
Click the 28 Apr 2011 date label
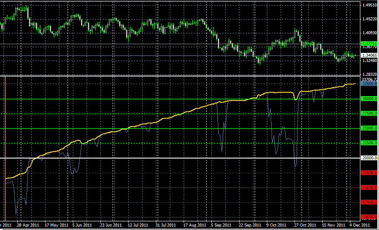click(27, 225)
